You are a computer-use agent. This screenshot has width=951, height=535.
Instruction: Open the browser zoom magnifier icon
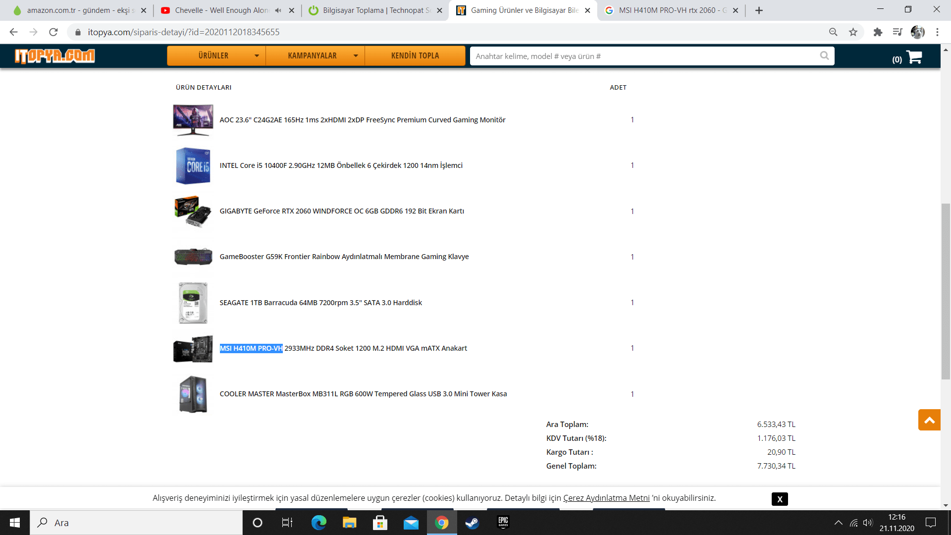click(833, 32)
